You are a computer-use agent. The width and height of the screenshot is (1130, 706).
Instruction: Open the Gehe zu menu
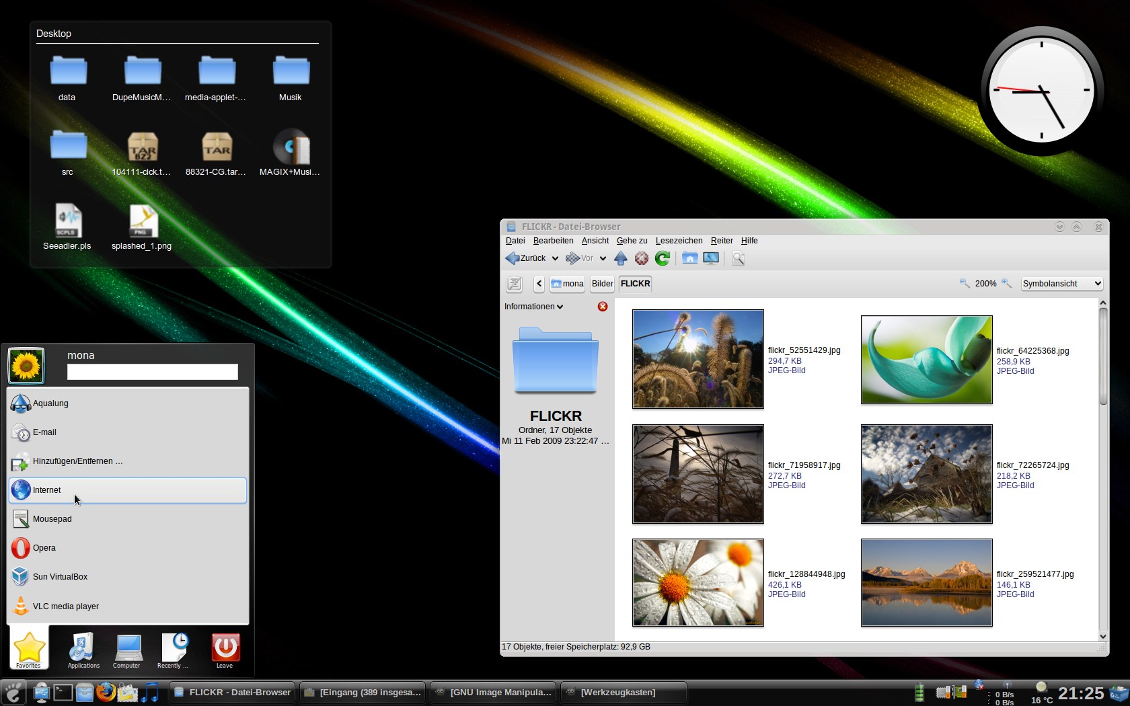tap(632, 241)
